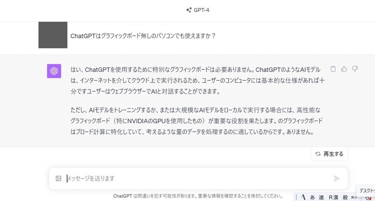The image size is (375, 201).
Task: Click the GPT-4 sparkle icon
Action: 189,10
